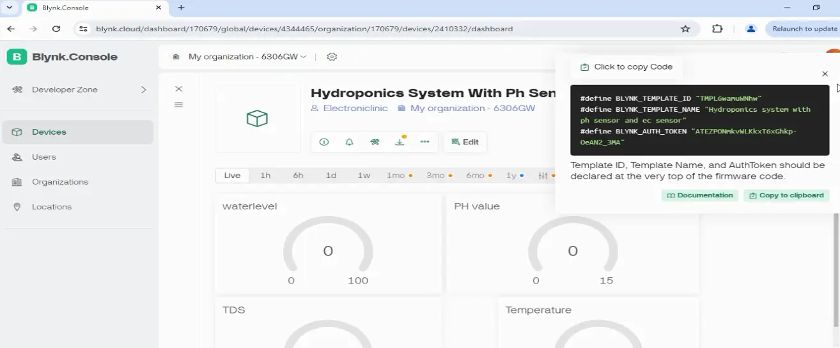The width and height of the screenshot is (840, 348).
Task: Click the green cube device image
Action: tap(257, 118)
